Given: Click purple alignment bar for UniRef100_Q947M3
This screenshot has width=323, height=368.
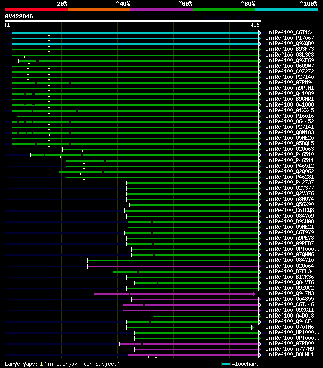Looking at the screenshot, I should [x=174, y=294].
